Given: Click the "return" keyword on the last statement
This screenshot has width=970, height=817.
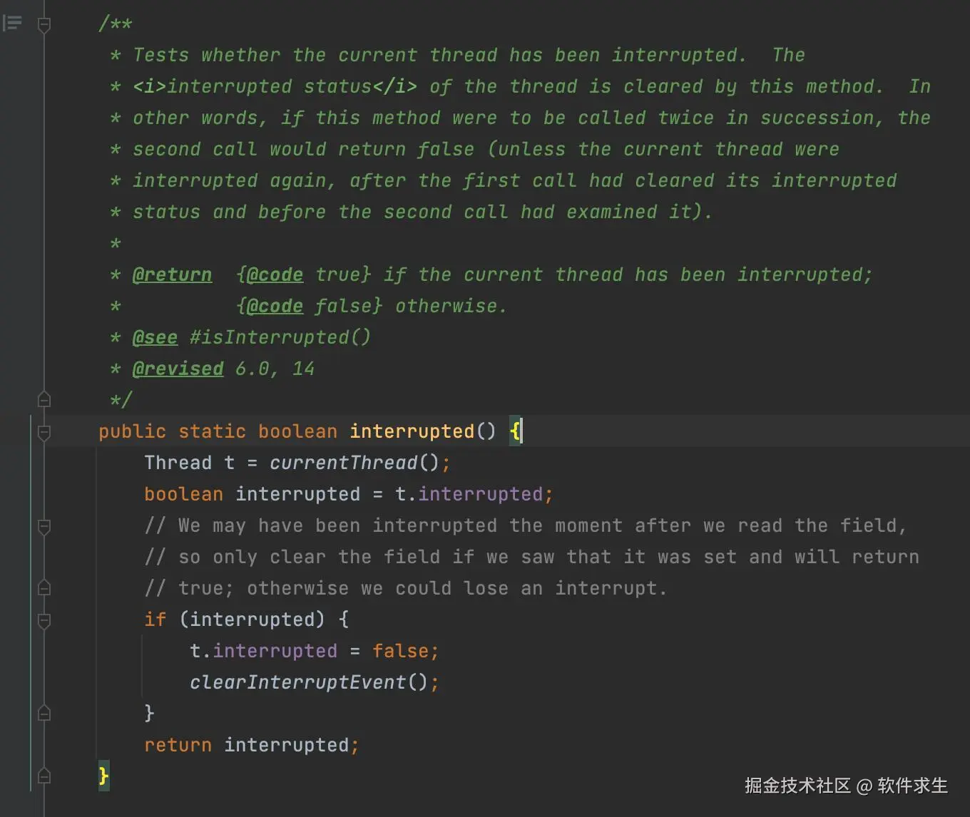Looking at the screenshot, I should 178,745.
